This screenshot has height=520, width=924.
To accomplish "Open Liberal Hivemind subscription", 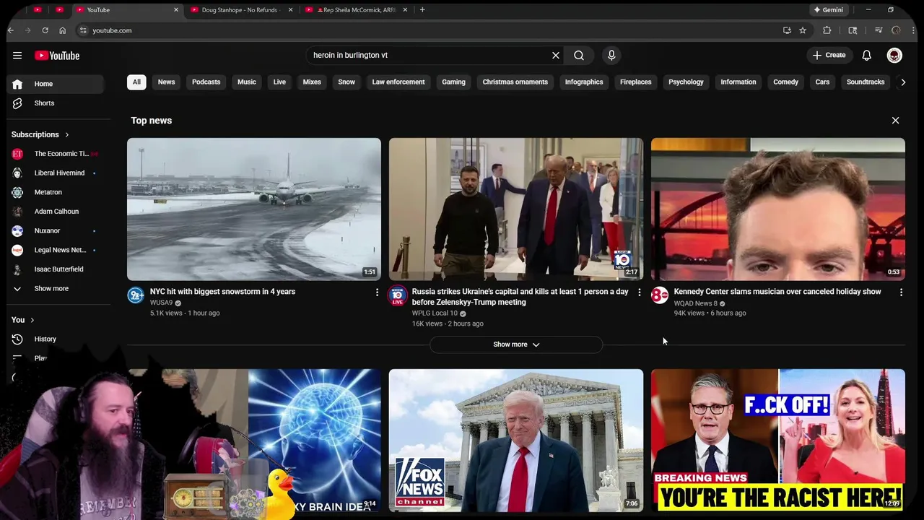I will point(56,173).
